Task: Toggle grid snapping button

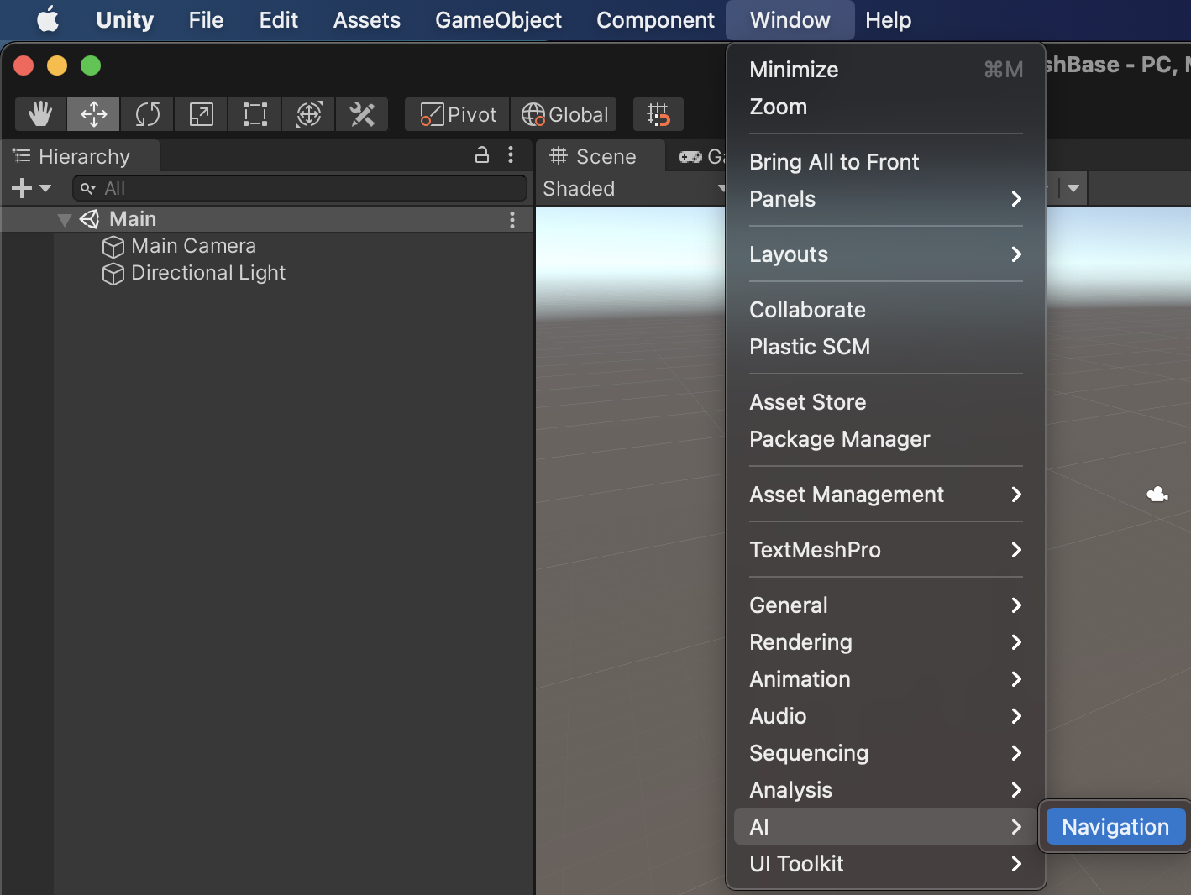Action: point(658,114)
